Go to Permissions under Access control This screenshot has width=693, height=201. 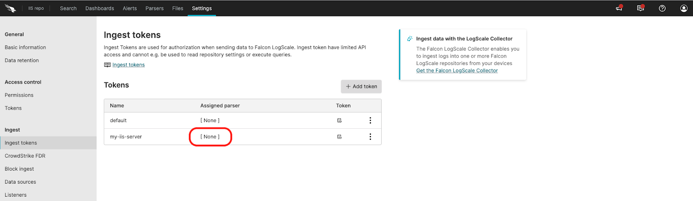(19, 95)
